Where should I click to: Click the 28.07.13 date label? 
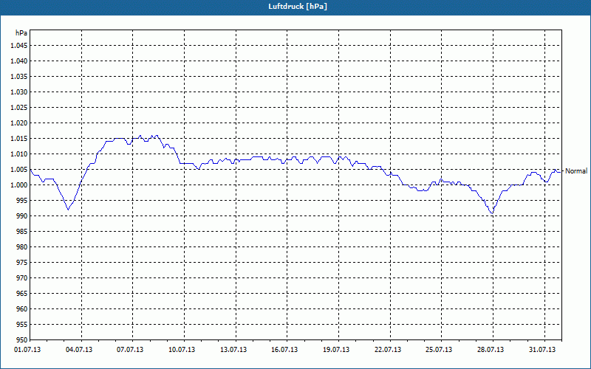491,350
